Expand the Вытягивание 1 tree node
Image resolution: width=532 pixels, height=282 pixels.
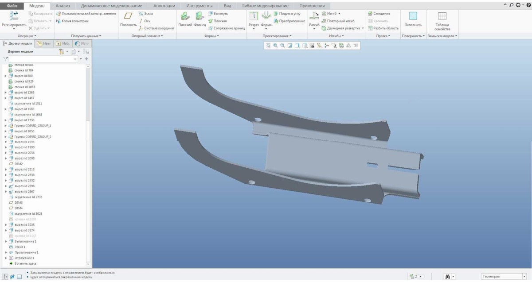[6, 241]
